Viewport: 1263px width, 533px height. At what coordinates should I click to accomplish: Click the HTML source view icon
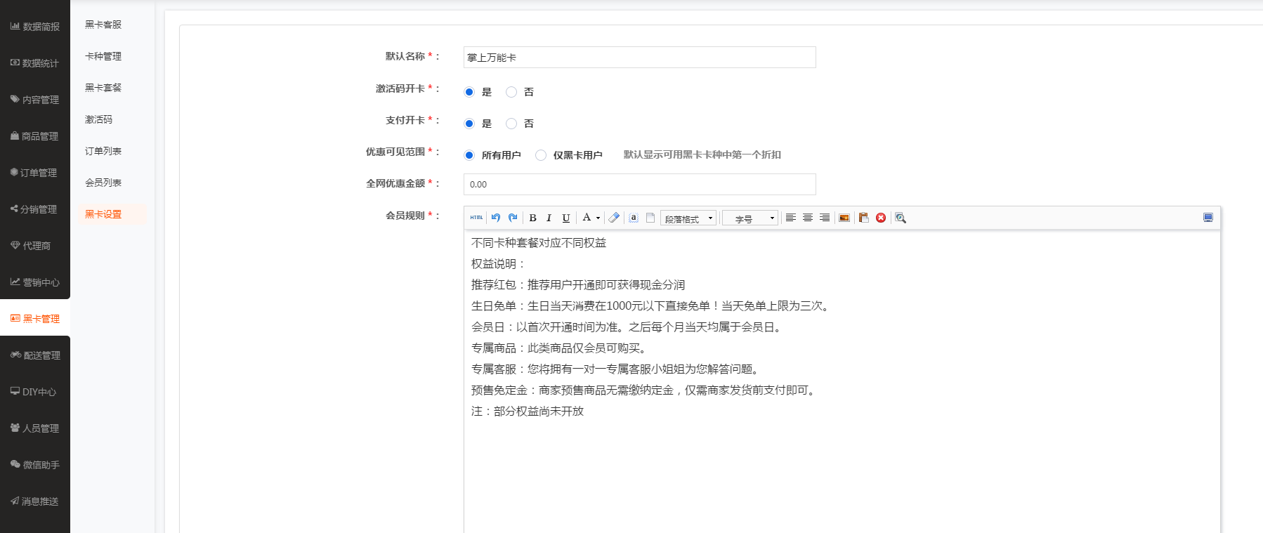click(476, 218)
